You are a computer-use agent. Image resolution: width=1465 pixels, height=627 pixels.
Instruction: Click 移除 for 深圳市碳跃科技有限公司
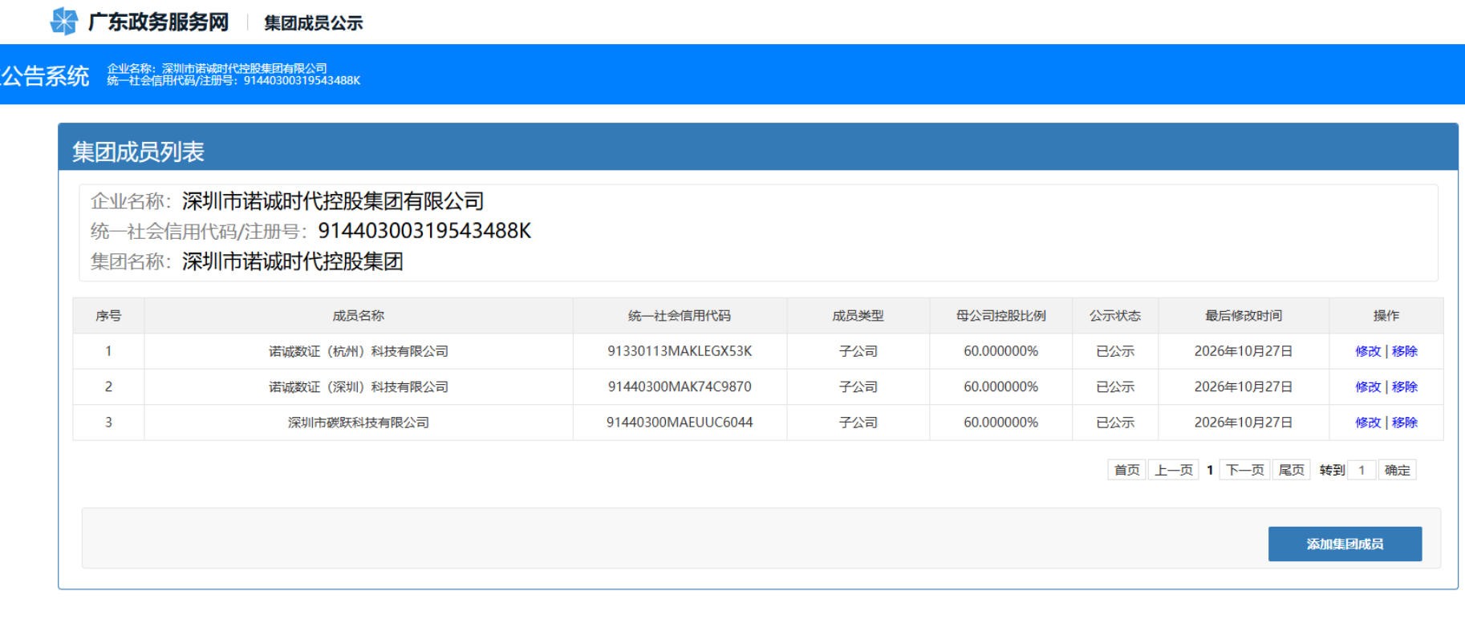[x=1405, y=423]
